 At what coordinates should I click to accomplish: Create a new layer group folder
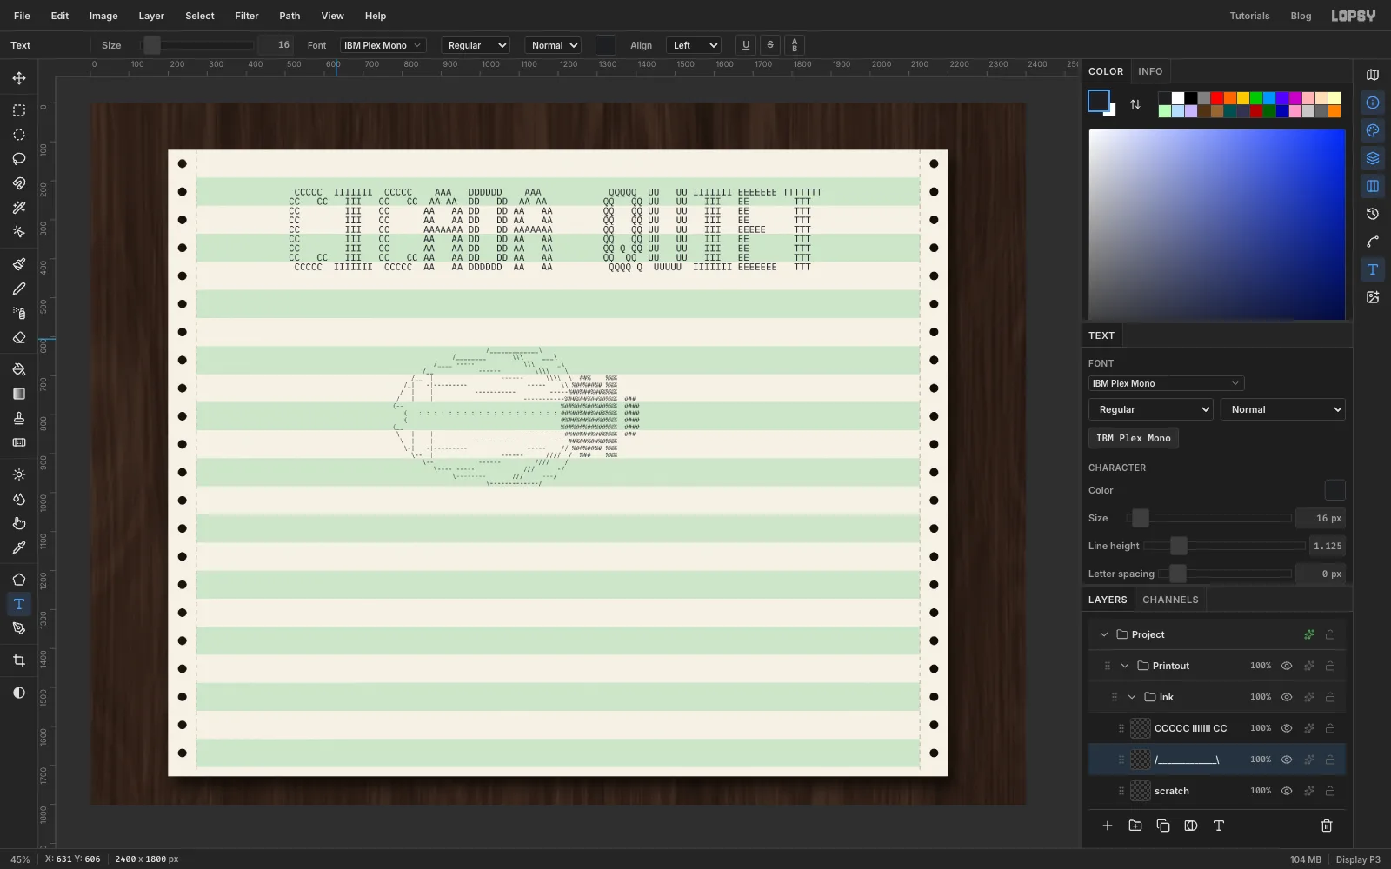[x=1135, y=826]
